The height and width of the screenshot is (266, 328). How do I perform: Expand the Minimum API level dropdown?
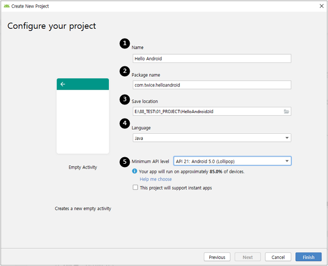point(232,161)
